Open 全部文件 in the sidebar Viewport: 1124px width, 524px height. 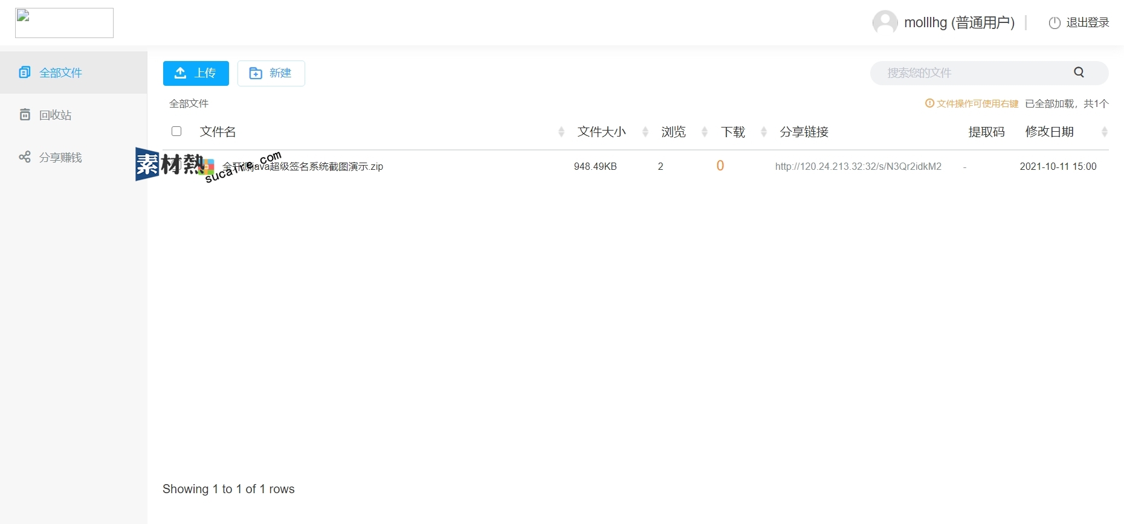[60, 73]
